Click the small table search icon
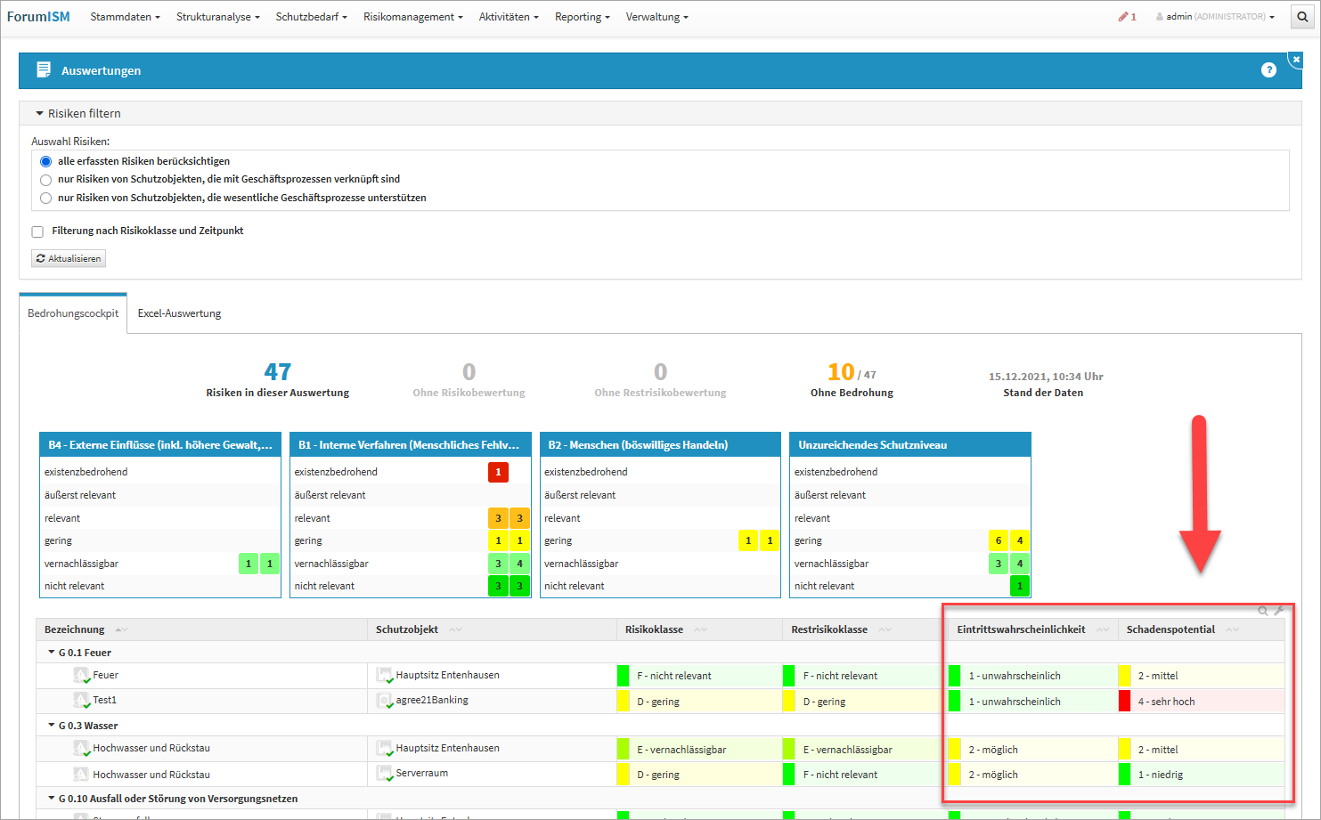 point(1262,611)
